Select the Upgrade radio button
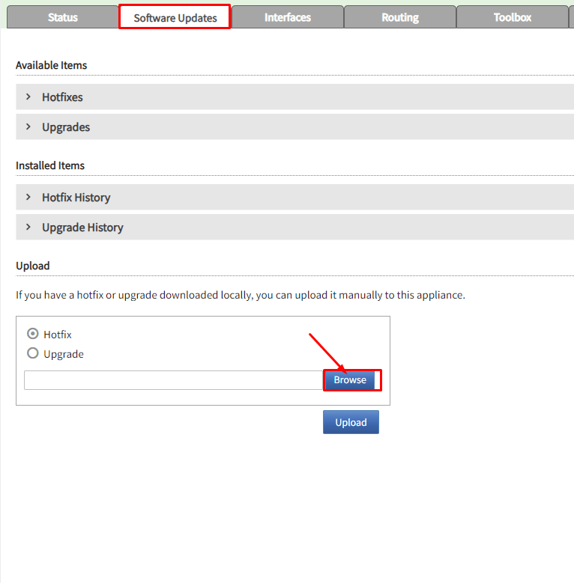This screenshot has height=583, width=574. point(33,353)
